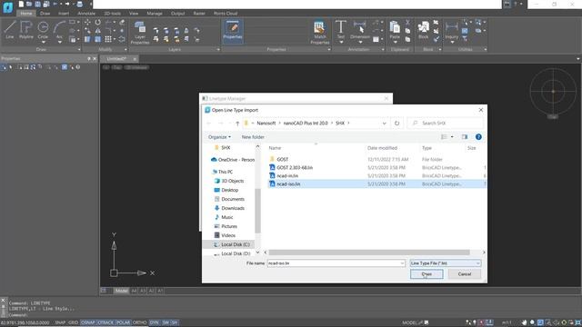The height and width of the screenshot is (327, 582).
Task: Go up one folder level in file dialog
Action: point(237,124)
